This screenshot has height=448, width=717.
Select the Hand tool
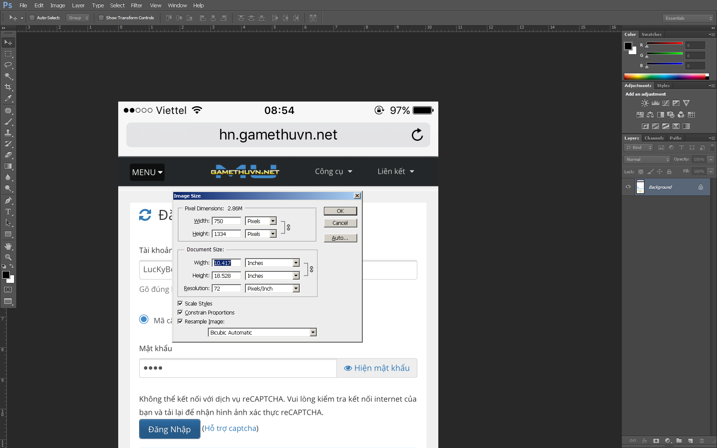pos(8,246)
